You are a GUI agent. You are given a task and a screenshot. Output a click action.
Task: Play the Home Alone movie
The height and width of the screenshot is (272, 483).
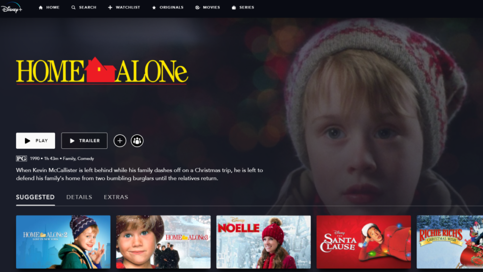tap(36, 141)
